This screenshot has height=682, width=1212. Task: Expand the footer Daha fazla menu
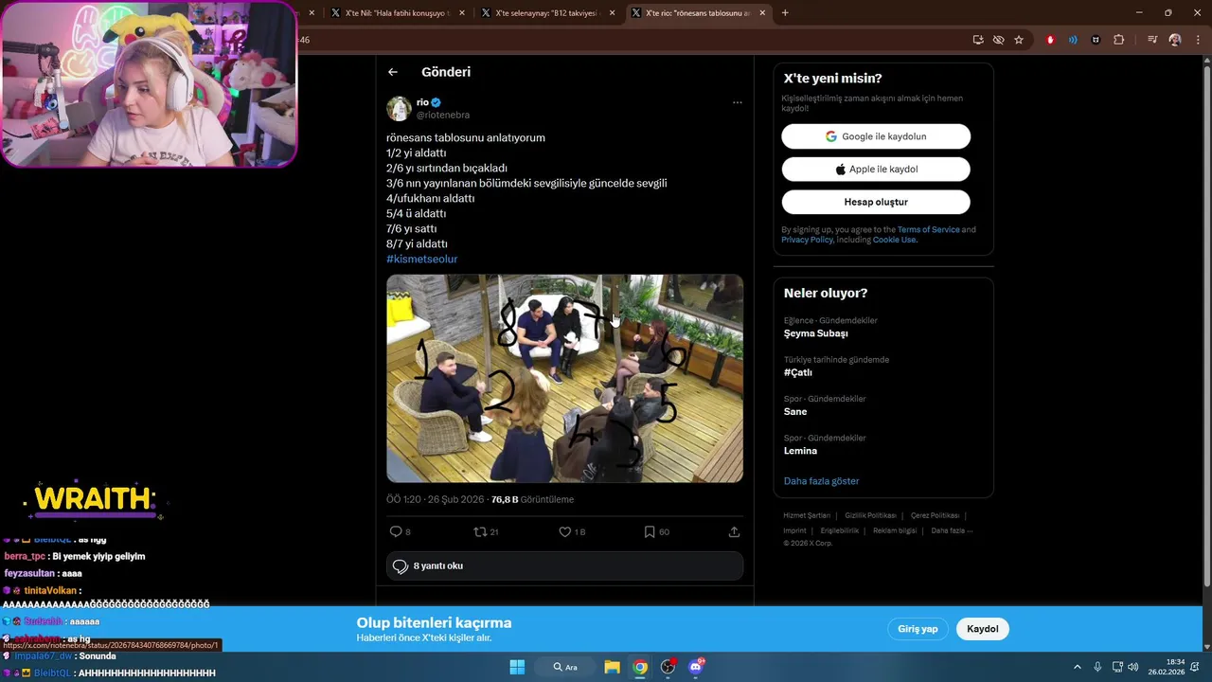pos(952,530)
